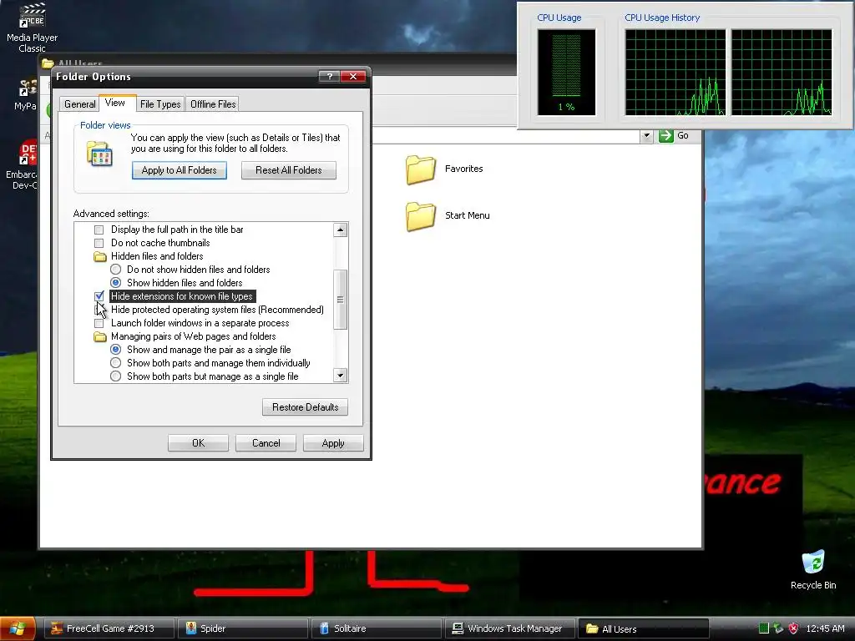Select Show and manage the pair as single file

(115, 350)
